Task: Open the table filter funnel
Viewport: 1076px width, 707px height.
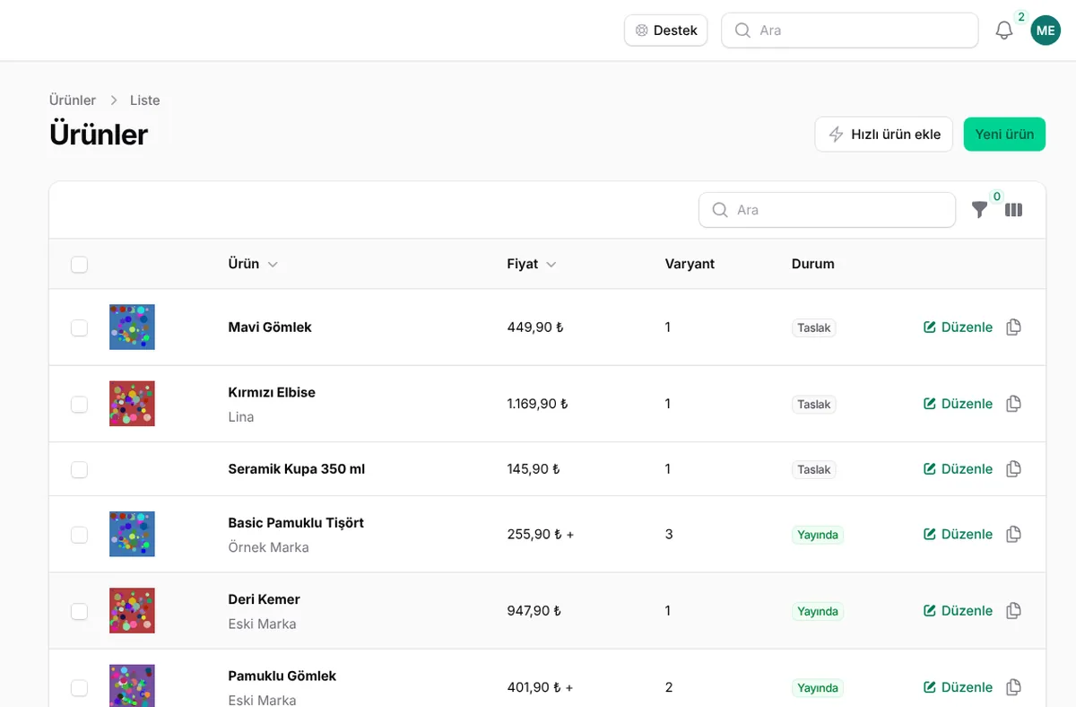Action: pyautogui.click(x=980, y=210)
